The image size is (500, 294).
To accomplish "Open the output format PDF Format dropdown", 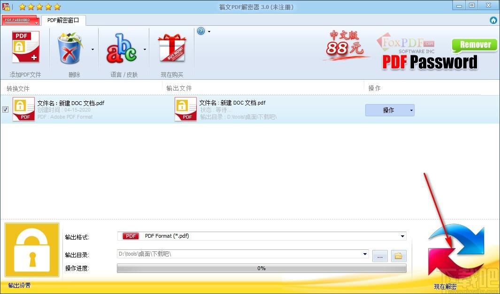I will [402, 236].
